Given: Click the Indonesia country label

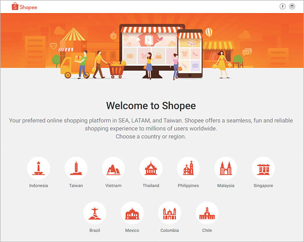Looking at the screenshot, I should tap(38, 185).
